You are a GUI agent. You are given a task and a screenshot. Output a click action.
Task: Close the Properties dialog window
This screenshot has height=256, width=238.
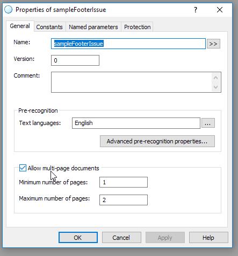coord(220,10)
